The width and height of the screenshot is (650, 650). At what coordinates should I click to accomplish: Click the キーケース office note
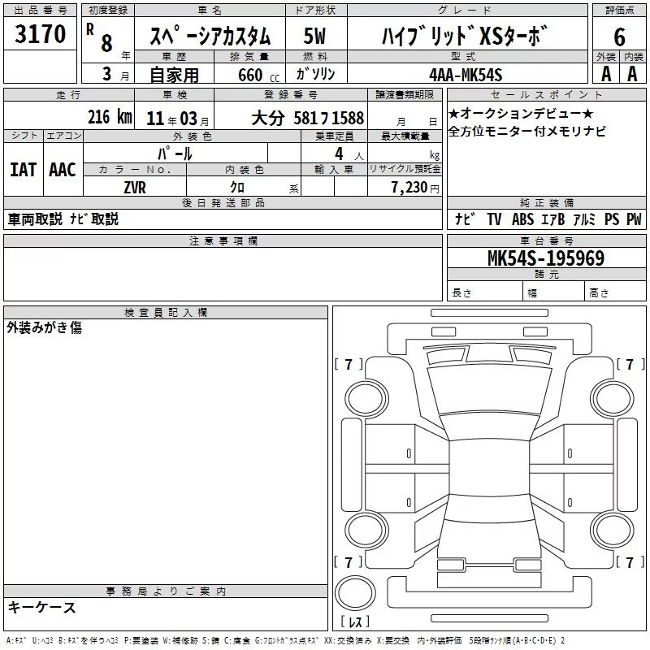coord(41,608)
